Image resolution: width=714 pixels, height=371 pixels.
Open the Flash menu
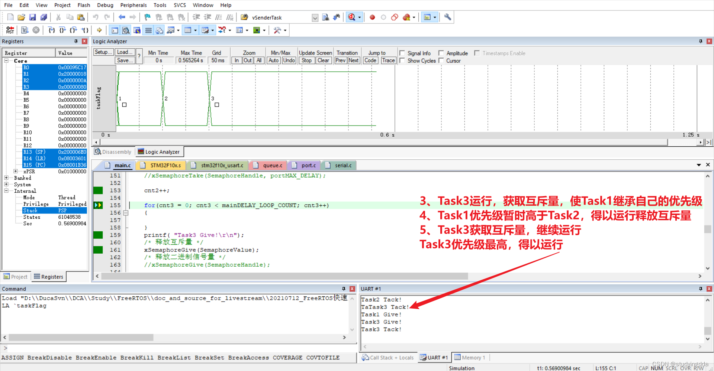pyautogui.click(x=84, y=5)
